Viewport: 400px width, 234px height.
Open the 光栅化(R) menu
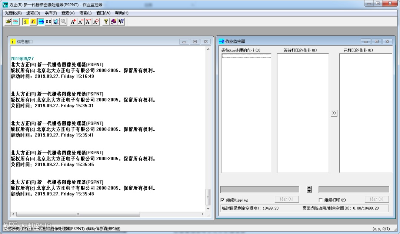(x=13, y=13)
